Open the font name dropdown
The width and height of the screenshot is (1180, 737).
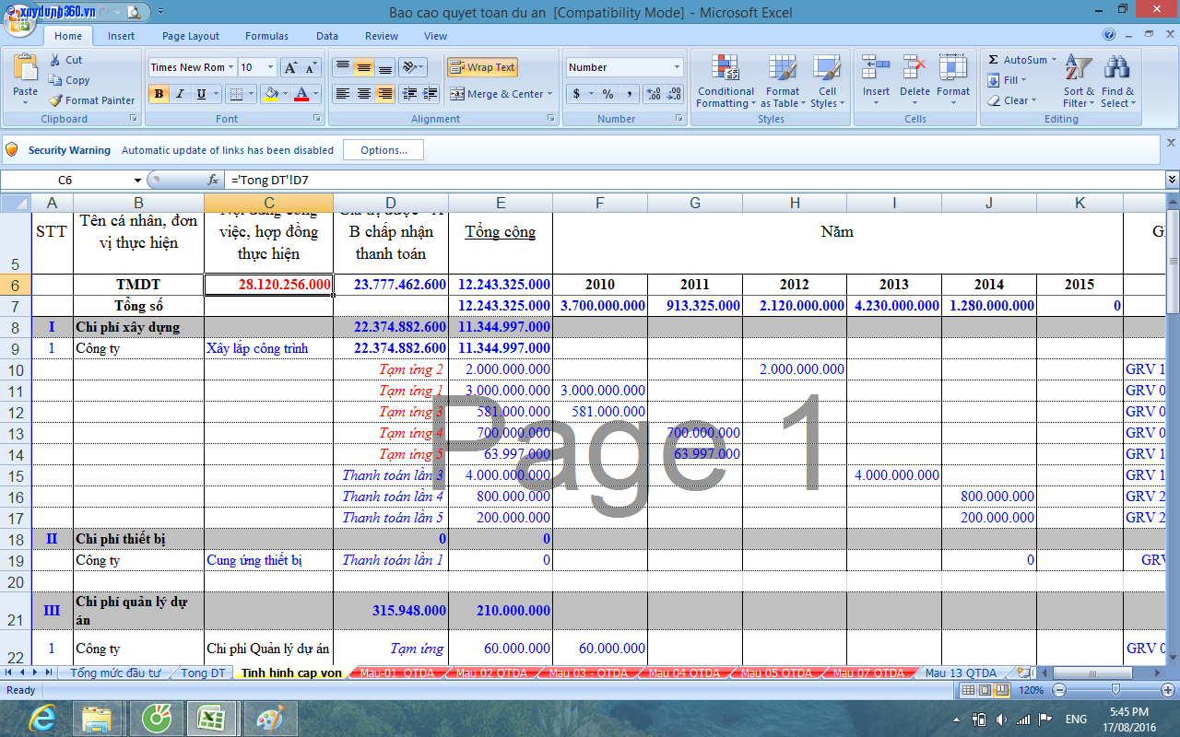[230, 67]
